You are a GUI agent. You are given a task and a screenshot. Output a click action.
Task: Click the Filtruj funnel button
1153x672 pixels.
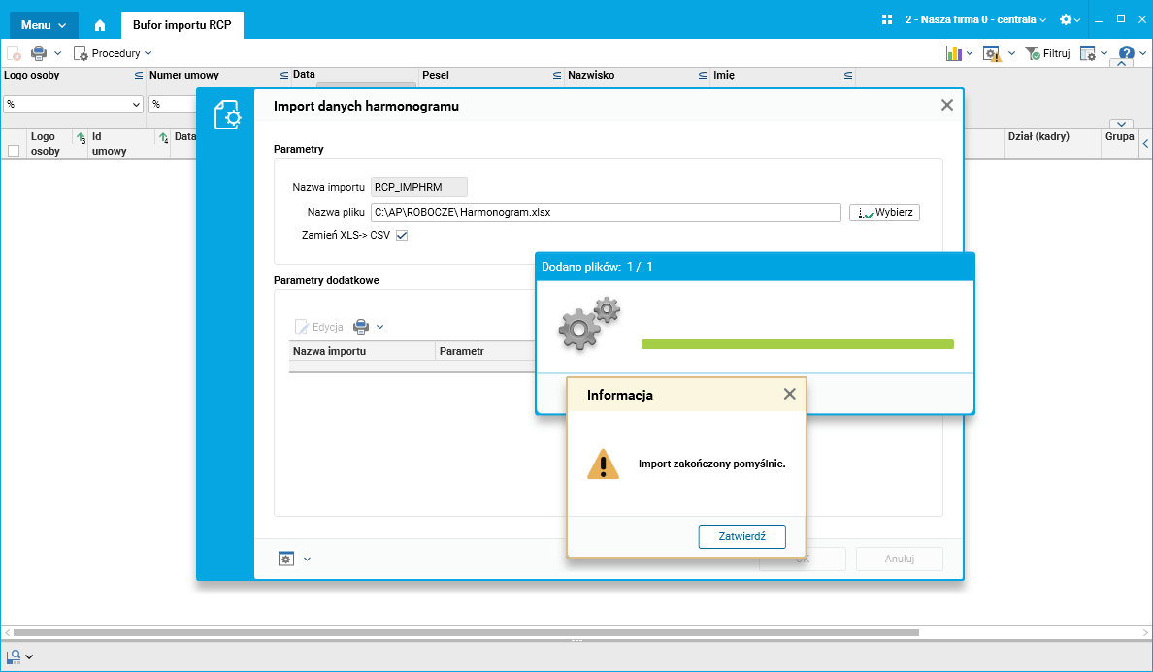pos(1048,53)
